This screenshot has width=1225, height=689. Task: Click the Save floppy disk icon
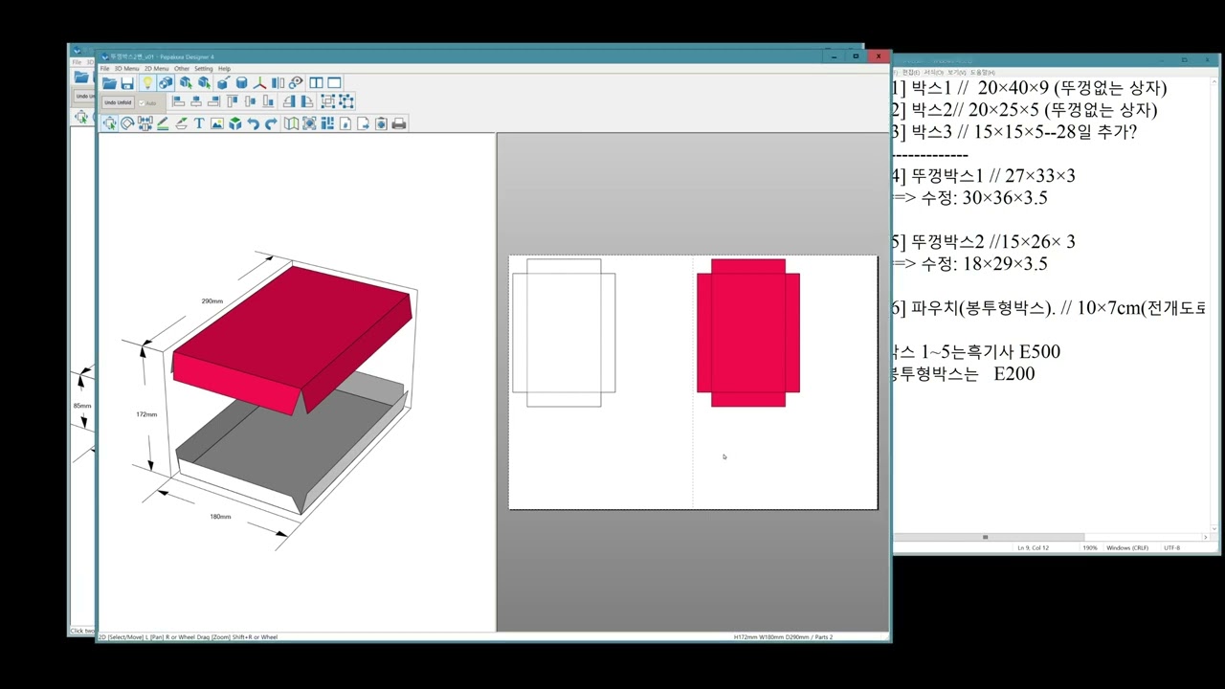pyautogui.click(x=127, y=83)
